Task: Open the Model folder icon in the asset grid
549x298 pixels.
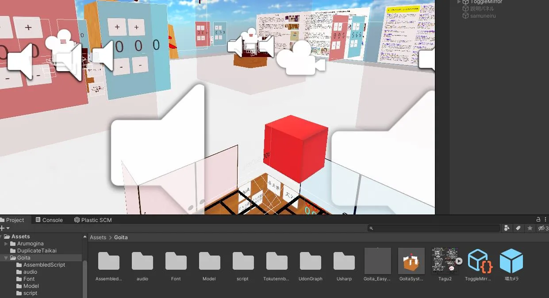Action: 210,261
